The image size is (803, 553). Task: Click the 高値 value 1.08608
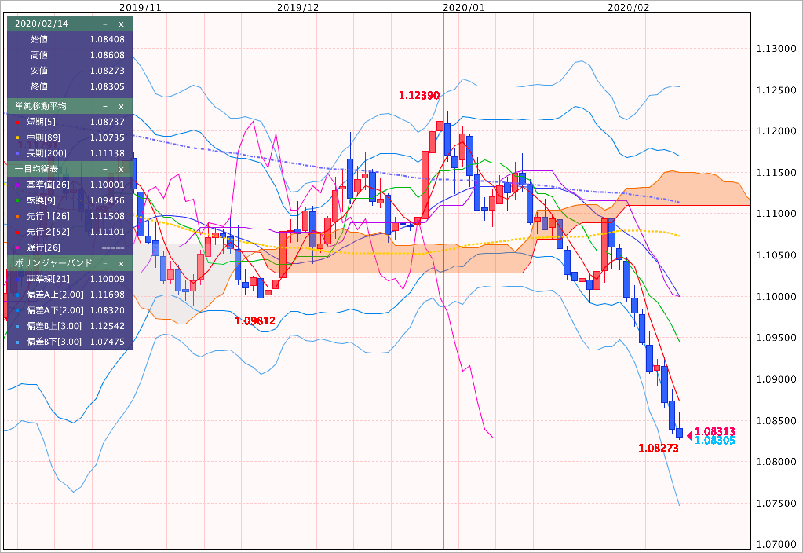coord(107,55)
